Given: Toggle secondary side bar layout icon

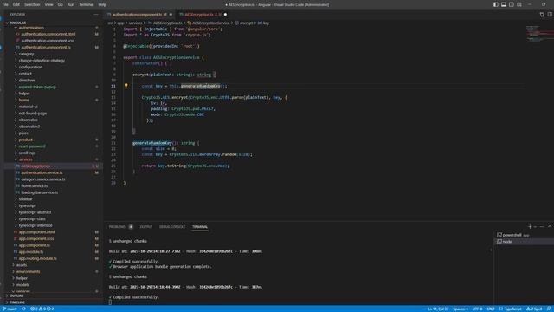Looking at the screenshot, I should click(x=512, y=4).
